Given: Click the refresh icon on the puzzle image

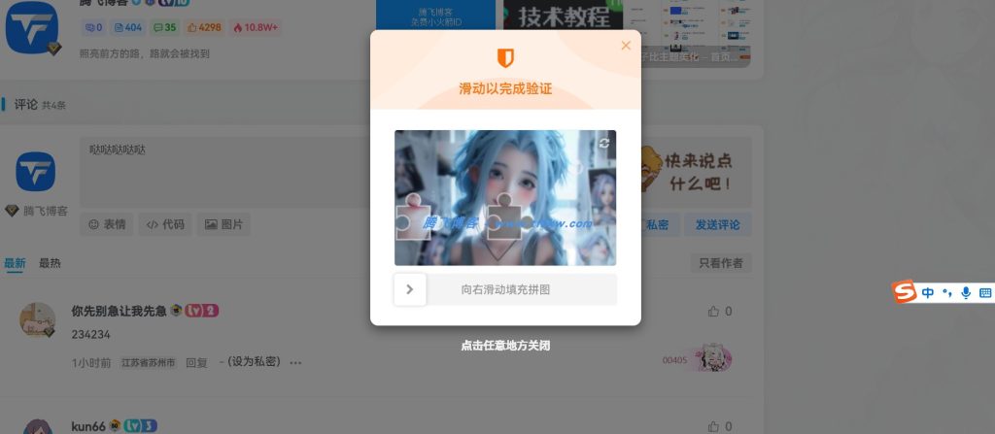Looking at the screenshot, I should click(x=604, y=143).
